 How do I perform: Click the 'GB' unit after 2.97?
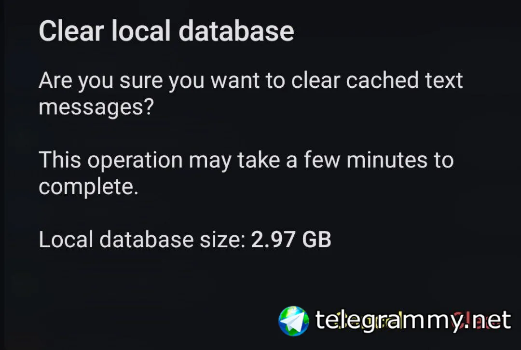(316, 240)
